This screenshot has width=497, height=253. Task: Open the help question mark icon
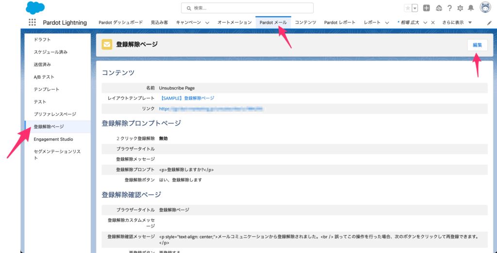[x=449, y=8]
